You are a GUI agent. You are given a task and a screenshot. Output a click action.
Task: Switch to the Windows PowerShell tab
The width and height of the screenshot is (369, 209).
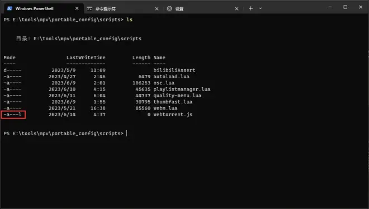coord(44,8)
